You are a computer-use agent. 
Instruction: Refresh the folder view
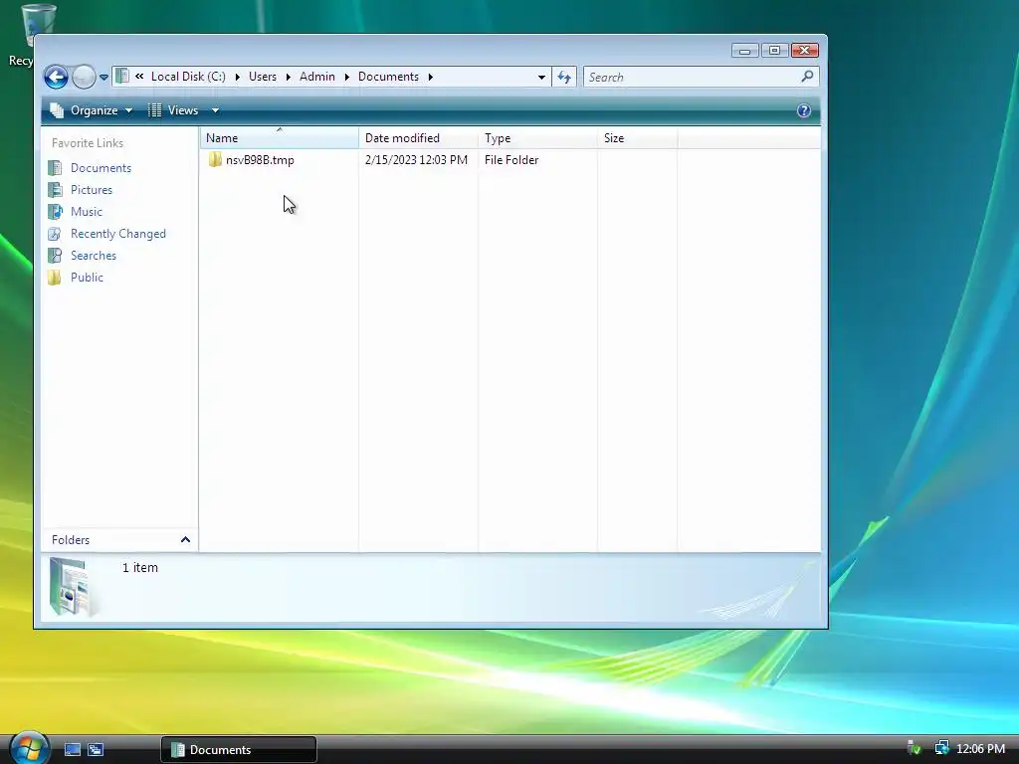564,77
